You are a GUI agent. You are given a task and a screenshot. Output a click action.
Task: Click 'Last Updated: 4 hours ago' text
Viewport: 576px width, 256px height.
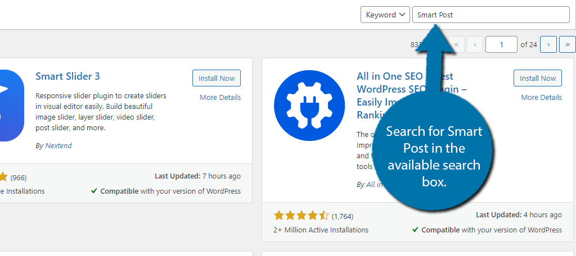[x=519, y=214]
